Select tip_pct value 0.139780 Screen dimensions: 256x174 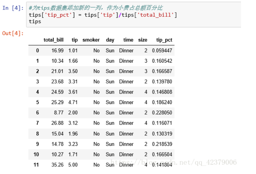click(x=162, y=82)
